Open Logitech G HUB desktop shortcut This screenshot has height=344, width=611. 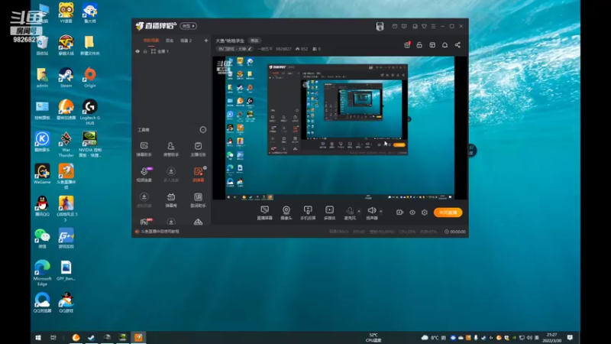pyautogui.click(x=90, y=112)
